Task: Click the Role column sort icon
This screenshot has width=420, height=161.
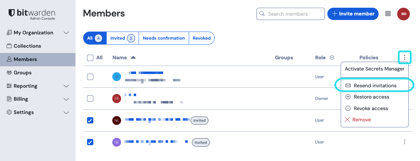Action: (x=332, y=58)
